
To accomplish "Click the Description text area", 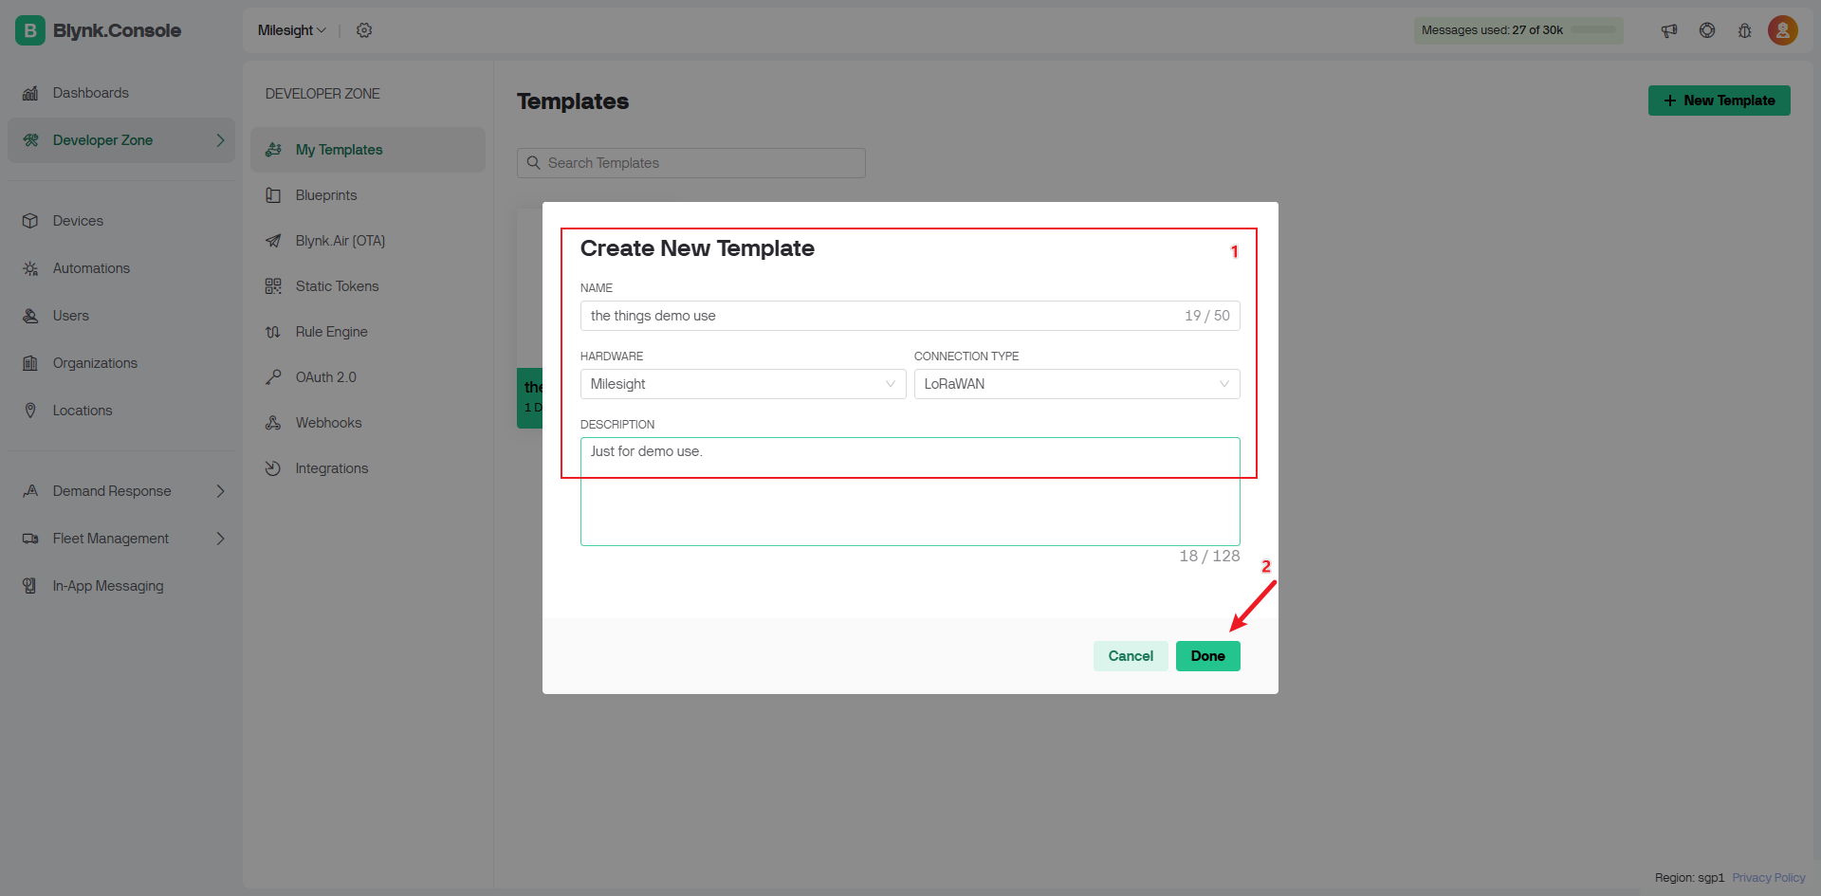I will pos(910,491).
